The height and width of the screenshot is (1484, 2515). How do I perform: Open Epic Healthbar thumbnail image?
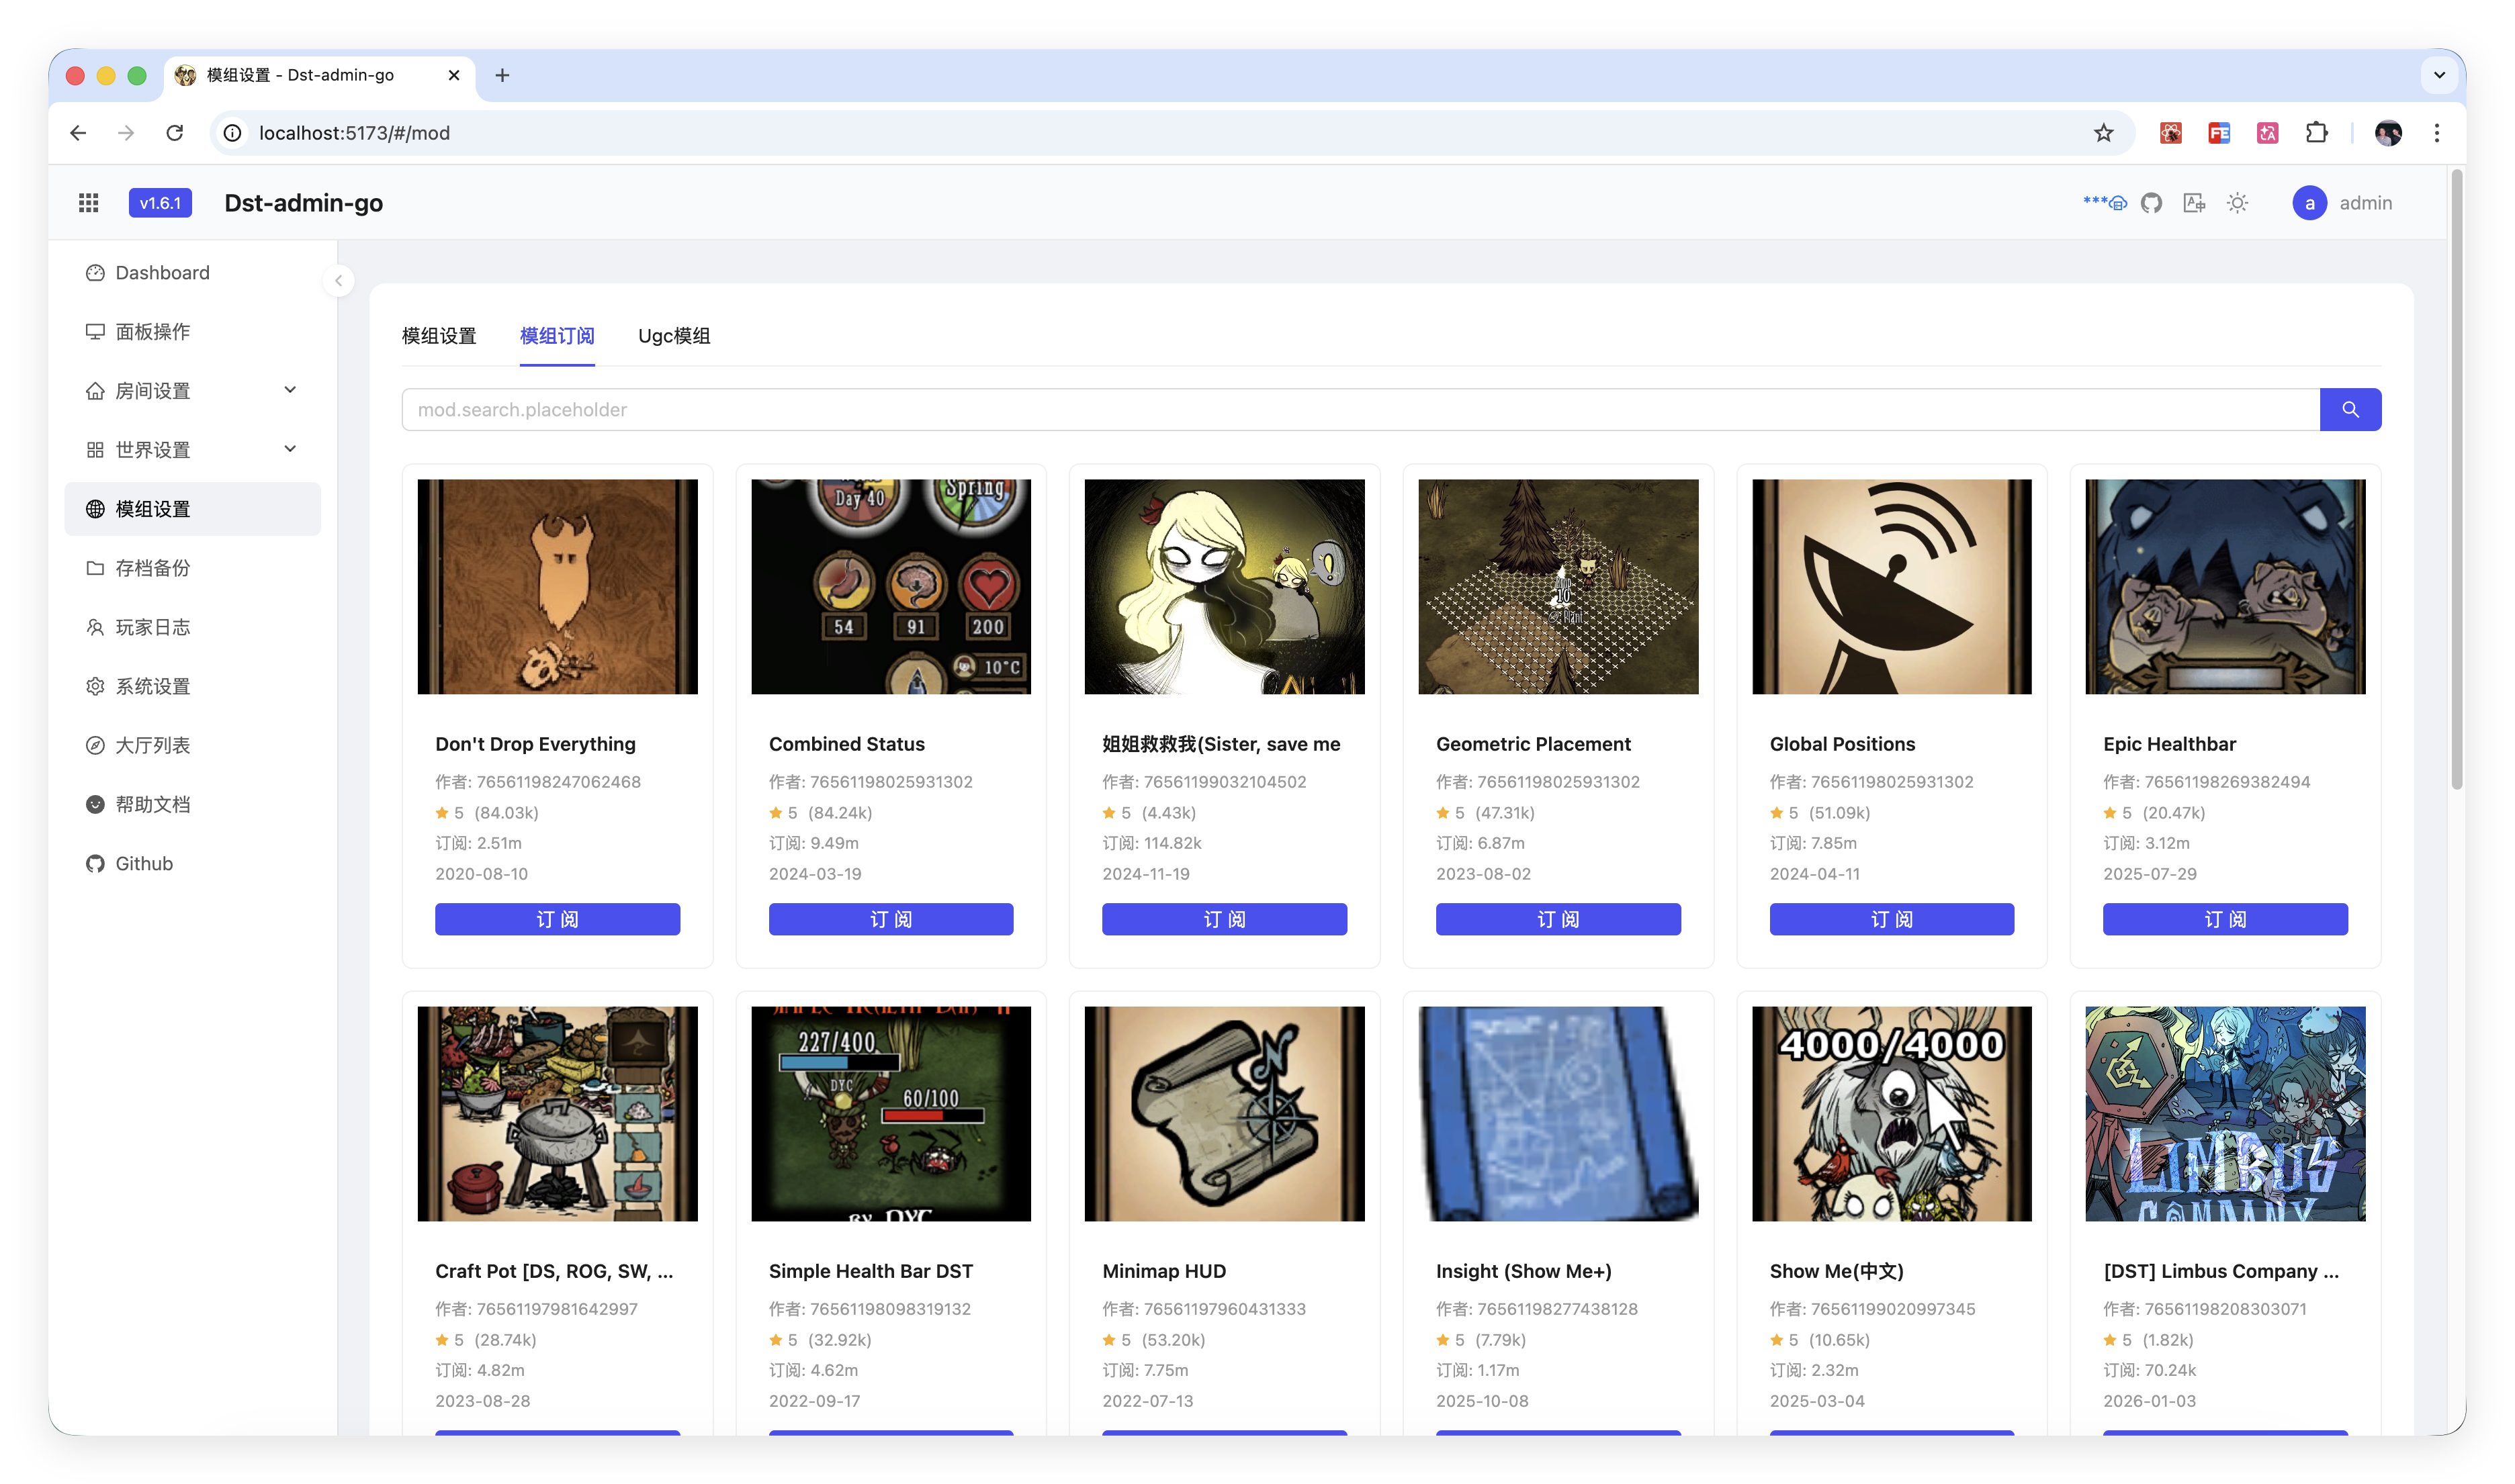(x=2226, y=587)
